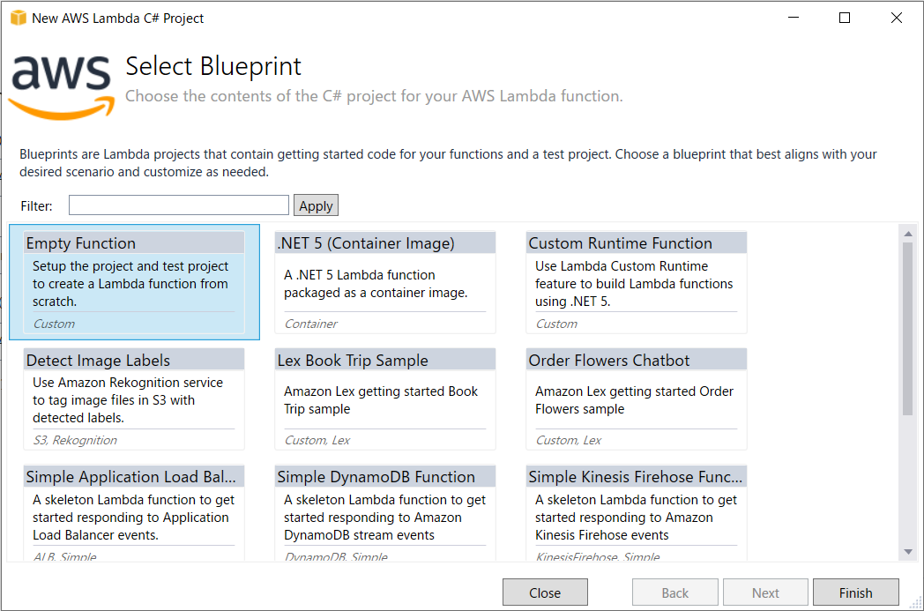
Task: Click the AWS logo
Action: tap(62, 86)
